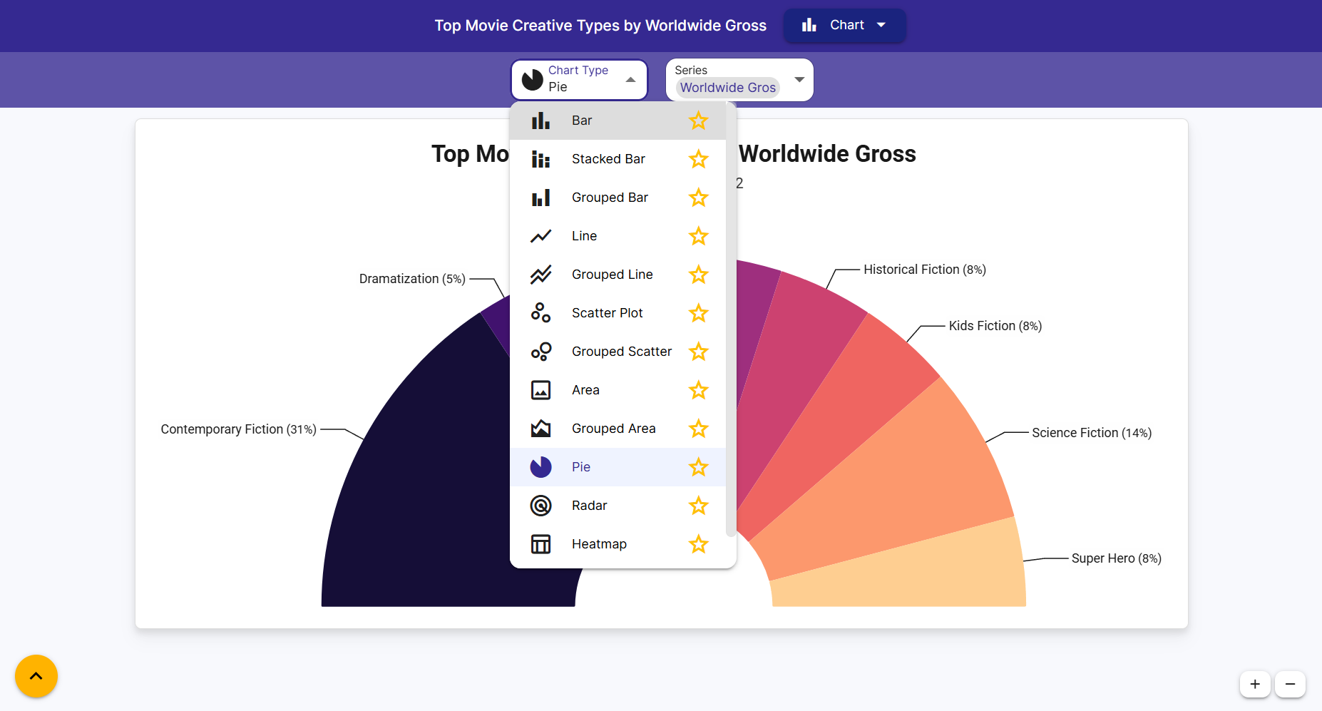The width and height of the screenshot is (1322, 711).
Task: Click the zoom in plus button
Action: pos(1255,684)
